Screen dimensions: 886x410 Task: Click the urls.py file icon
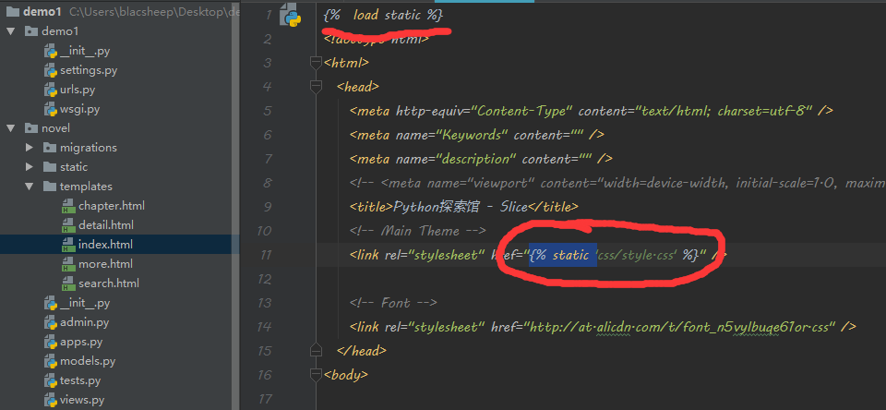coord(51,90)
